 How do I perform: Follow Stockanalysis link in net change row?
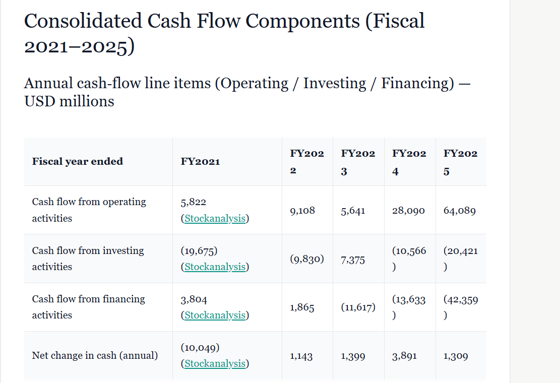[x=215, y=363]
